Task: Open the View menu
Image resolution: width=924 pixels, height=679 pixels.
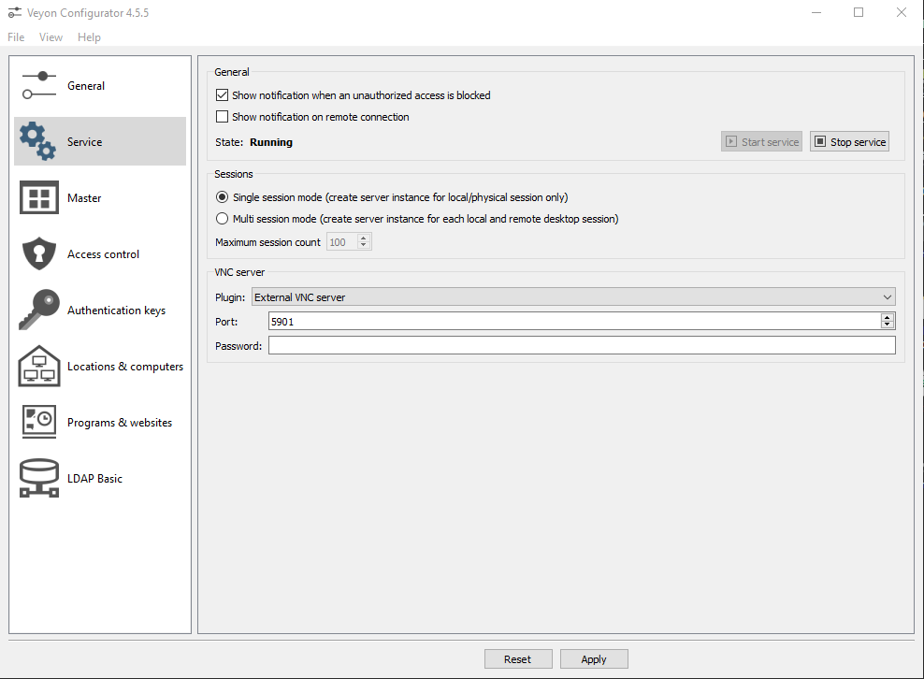Action: click(51, 37)
